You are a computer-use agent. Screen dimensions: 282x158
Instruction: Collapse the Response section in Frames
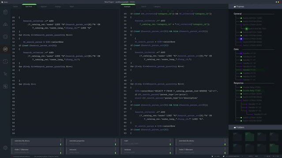tap(238, 83)
